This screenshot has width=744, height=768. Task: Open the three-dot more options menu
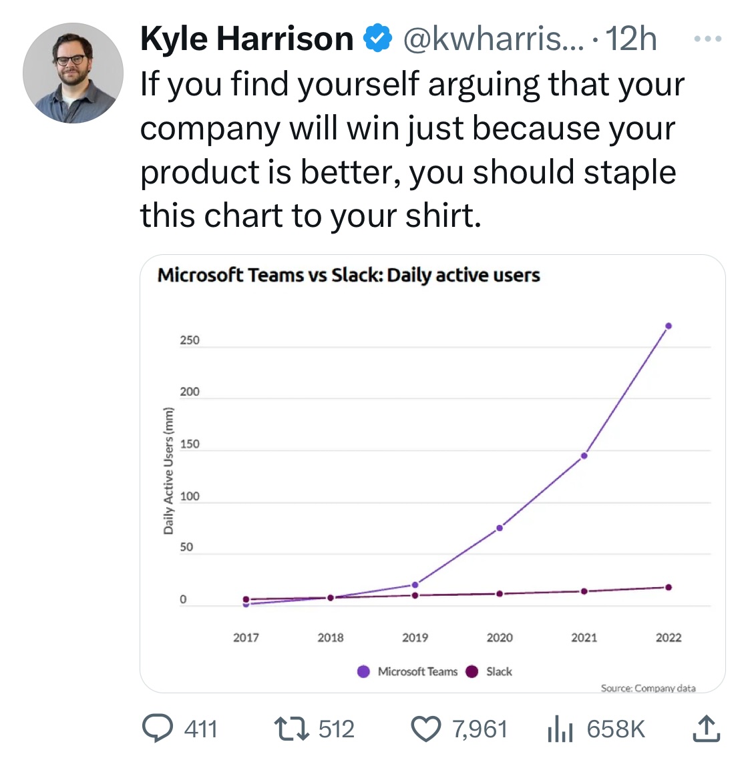click(707, 39)
